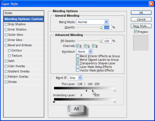
Task: Close the Layer Style dialog
Action: tap(151, 4)
